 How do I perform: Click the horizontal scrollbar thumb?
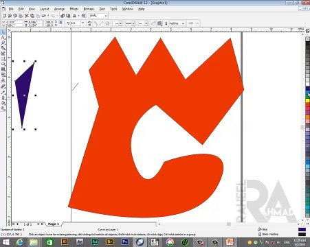point(229,224)
